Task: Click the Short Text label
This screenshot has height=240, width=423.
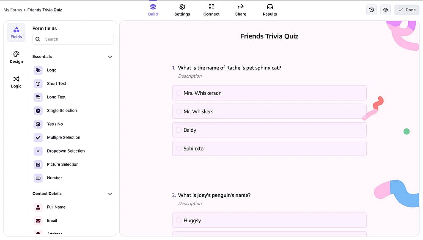Action: (57, 84)
